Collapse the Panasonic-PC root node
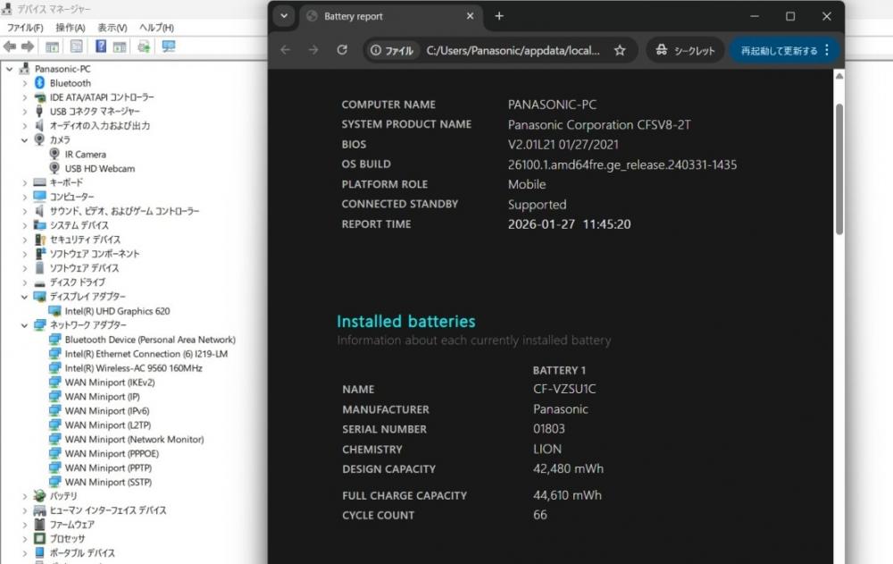Viewport: 893px width, 564px height. 9,69
